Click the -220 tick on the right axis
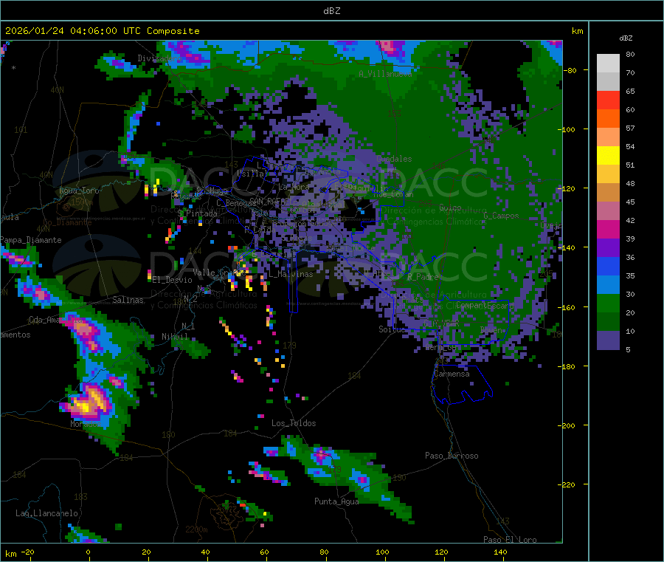 click(x=567, y=484)
